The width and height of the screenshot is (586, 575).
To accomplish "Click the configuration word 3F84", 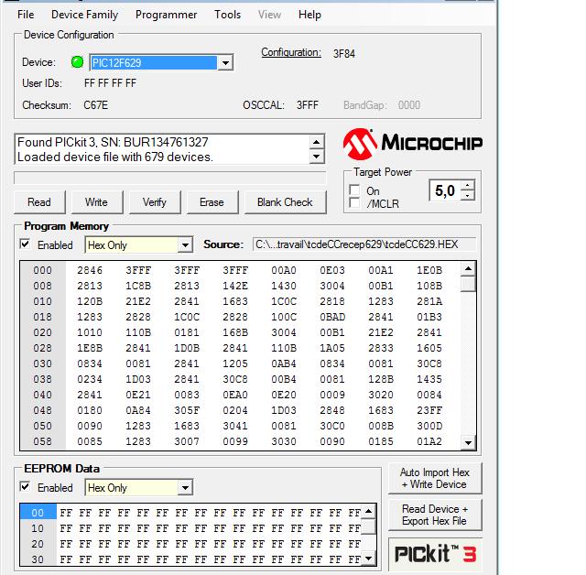I will click(x=344, y=54).
